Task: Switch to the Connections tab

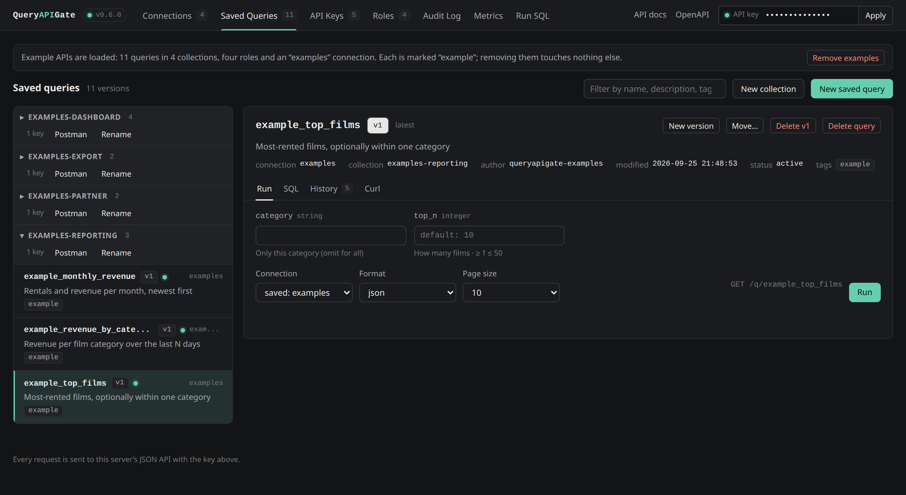Action: pyautogui.click(x=175, y=16)
